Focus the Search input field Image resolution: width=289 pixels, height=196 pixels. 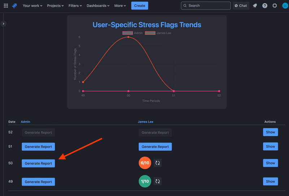point(206,5)
